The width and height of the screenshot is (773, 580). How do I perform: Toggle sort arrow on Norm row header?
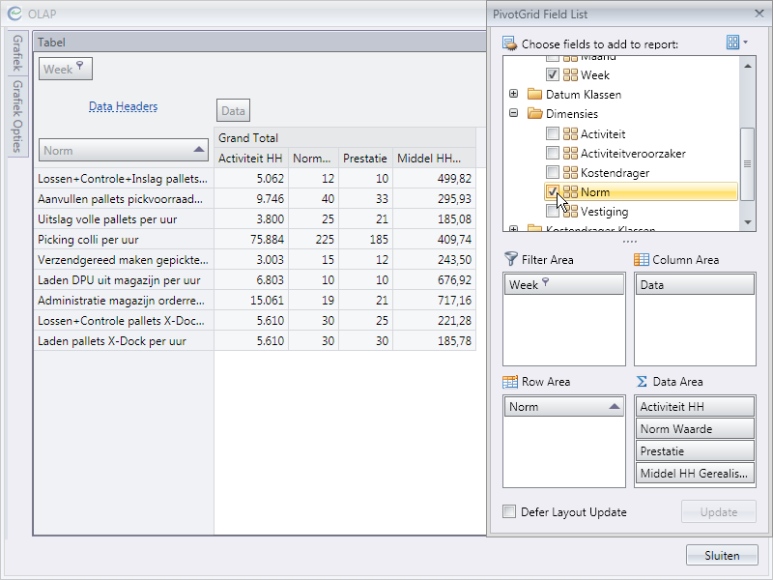pyautogui.click(x=199, y=150)
